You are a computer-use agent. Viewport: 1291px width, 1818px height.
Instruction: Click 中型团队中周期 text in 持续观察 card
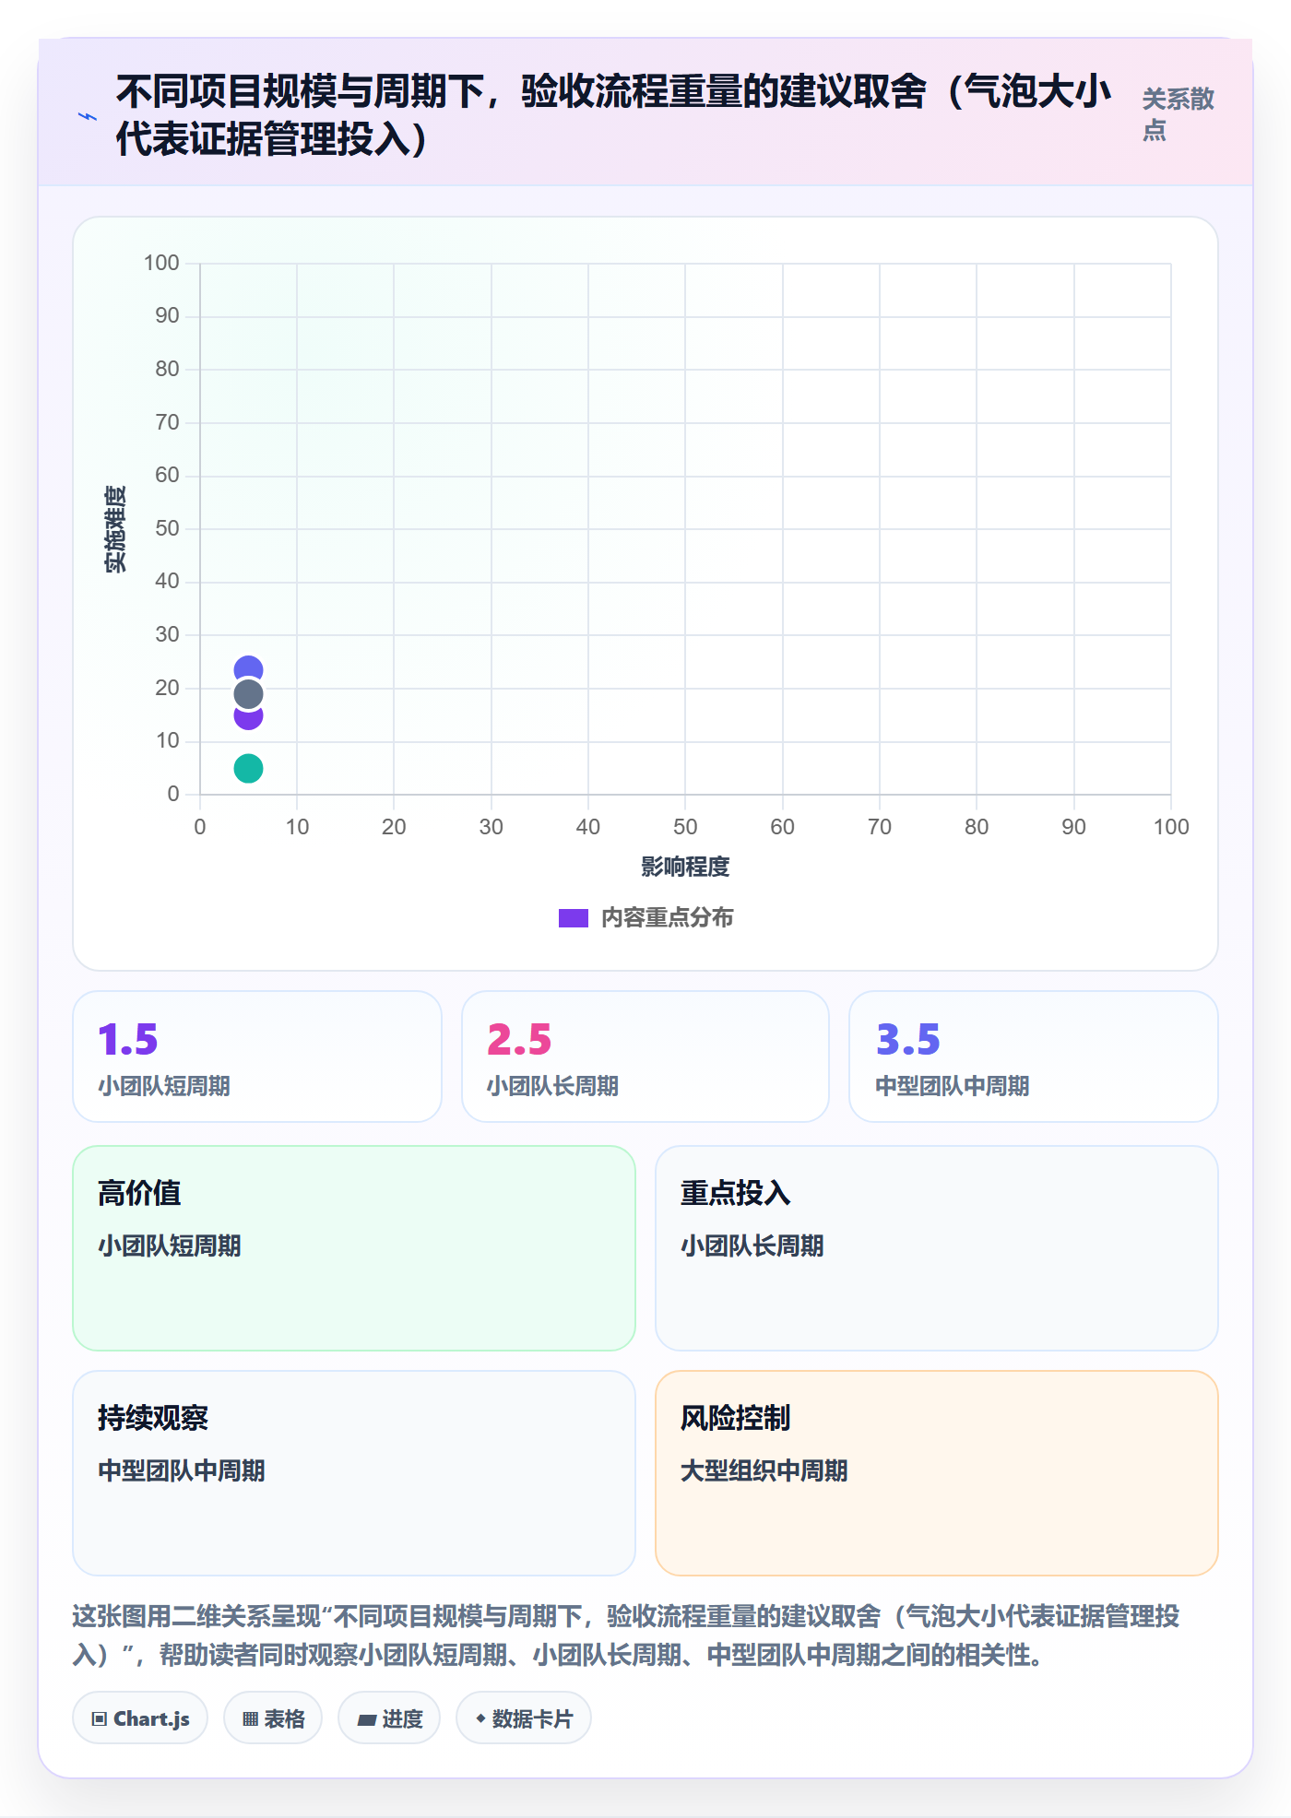tap(182, 1470)
